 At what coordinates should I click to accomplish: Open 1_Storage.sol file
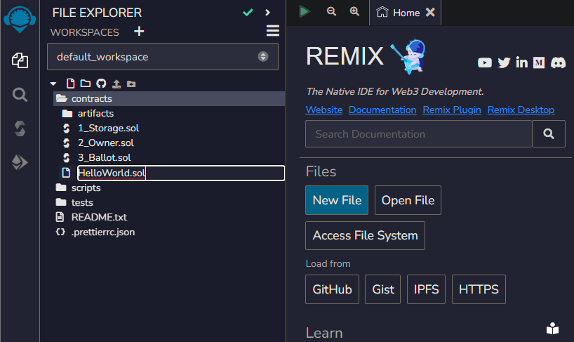[x=108, y=128]
